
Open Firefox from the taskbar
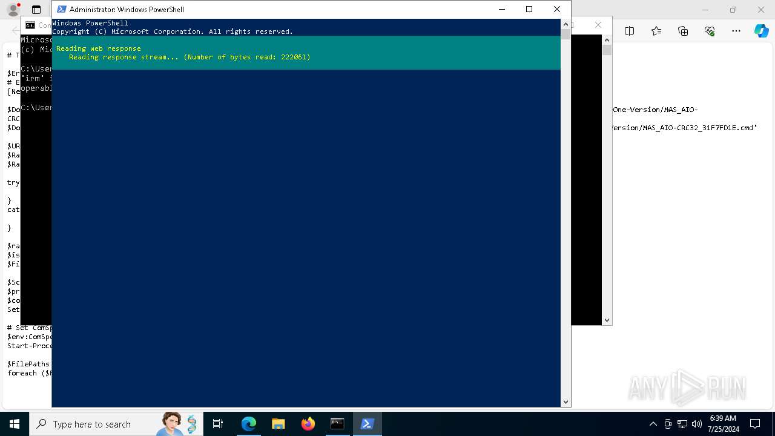308,424
